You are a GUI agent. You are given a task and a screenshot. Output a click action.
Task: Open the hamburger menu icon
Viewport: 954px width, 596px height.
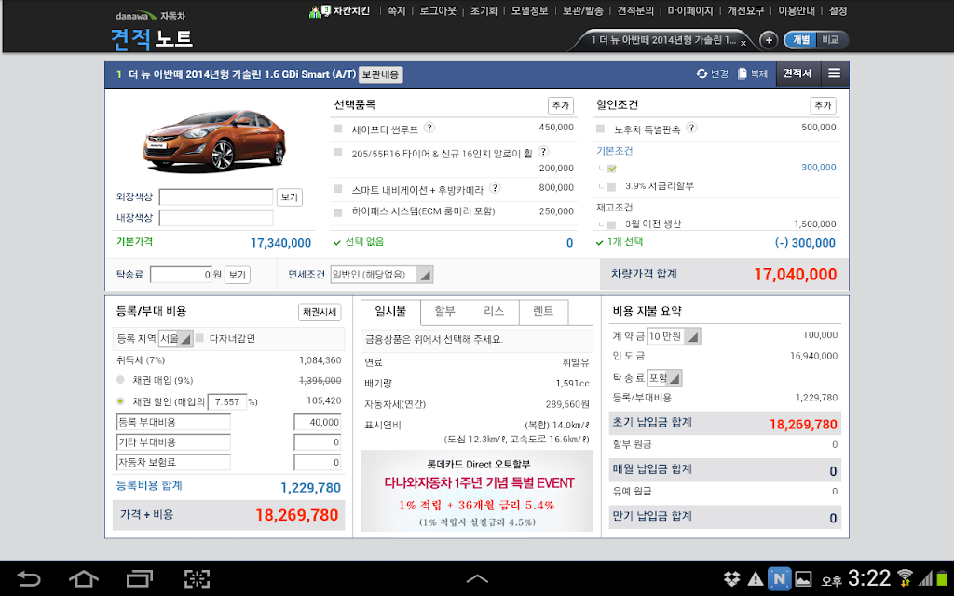point(834,74)
